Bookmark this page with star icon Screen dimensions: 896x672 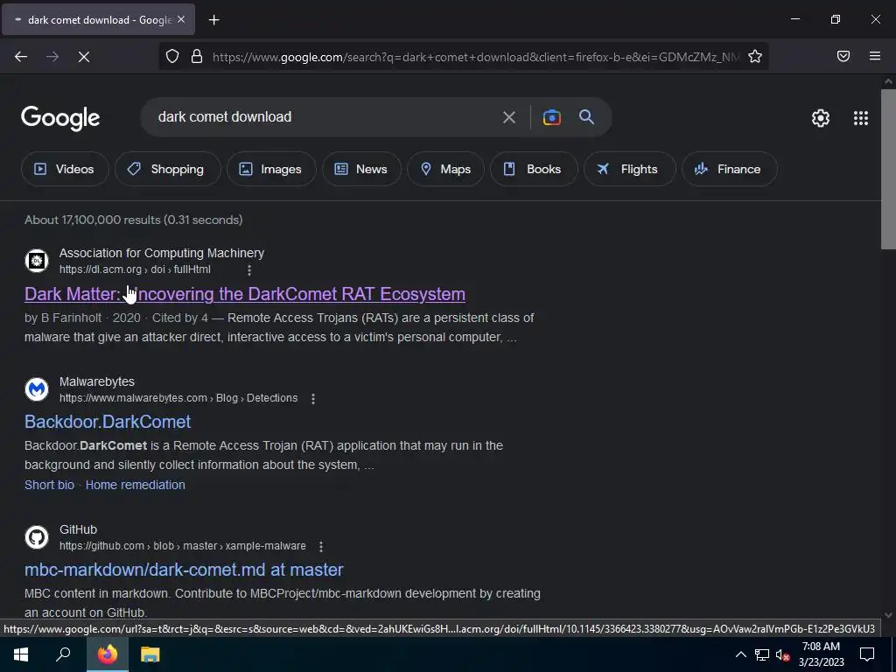[x=755, y=57]
